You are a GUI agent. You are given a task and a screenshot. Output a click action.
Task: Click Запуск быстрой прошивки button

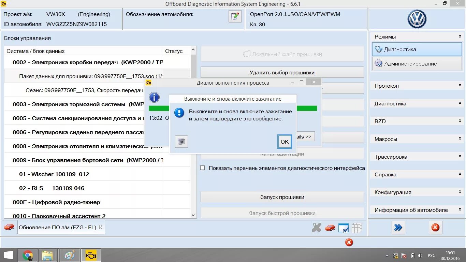click(x=282, y=213)
